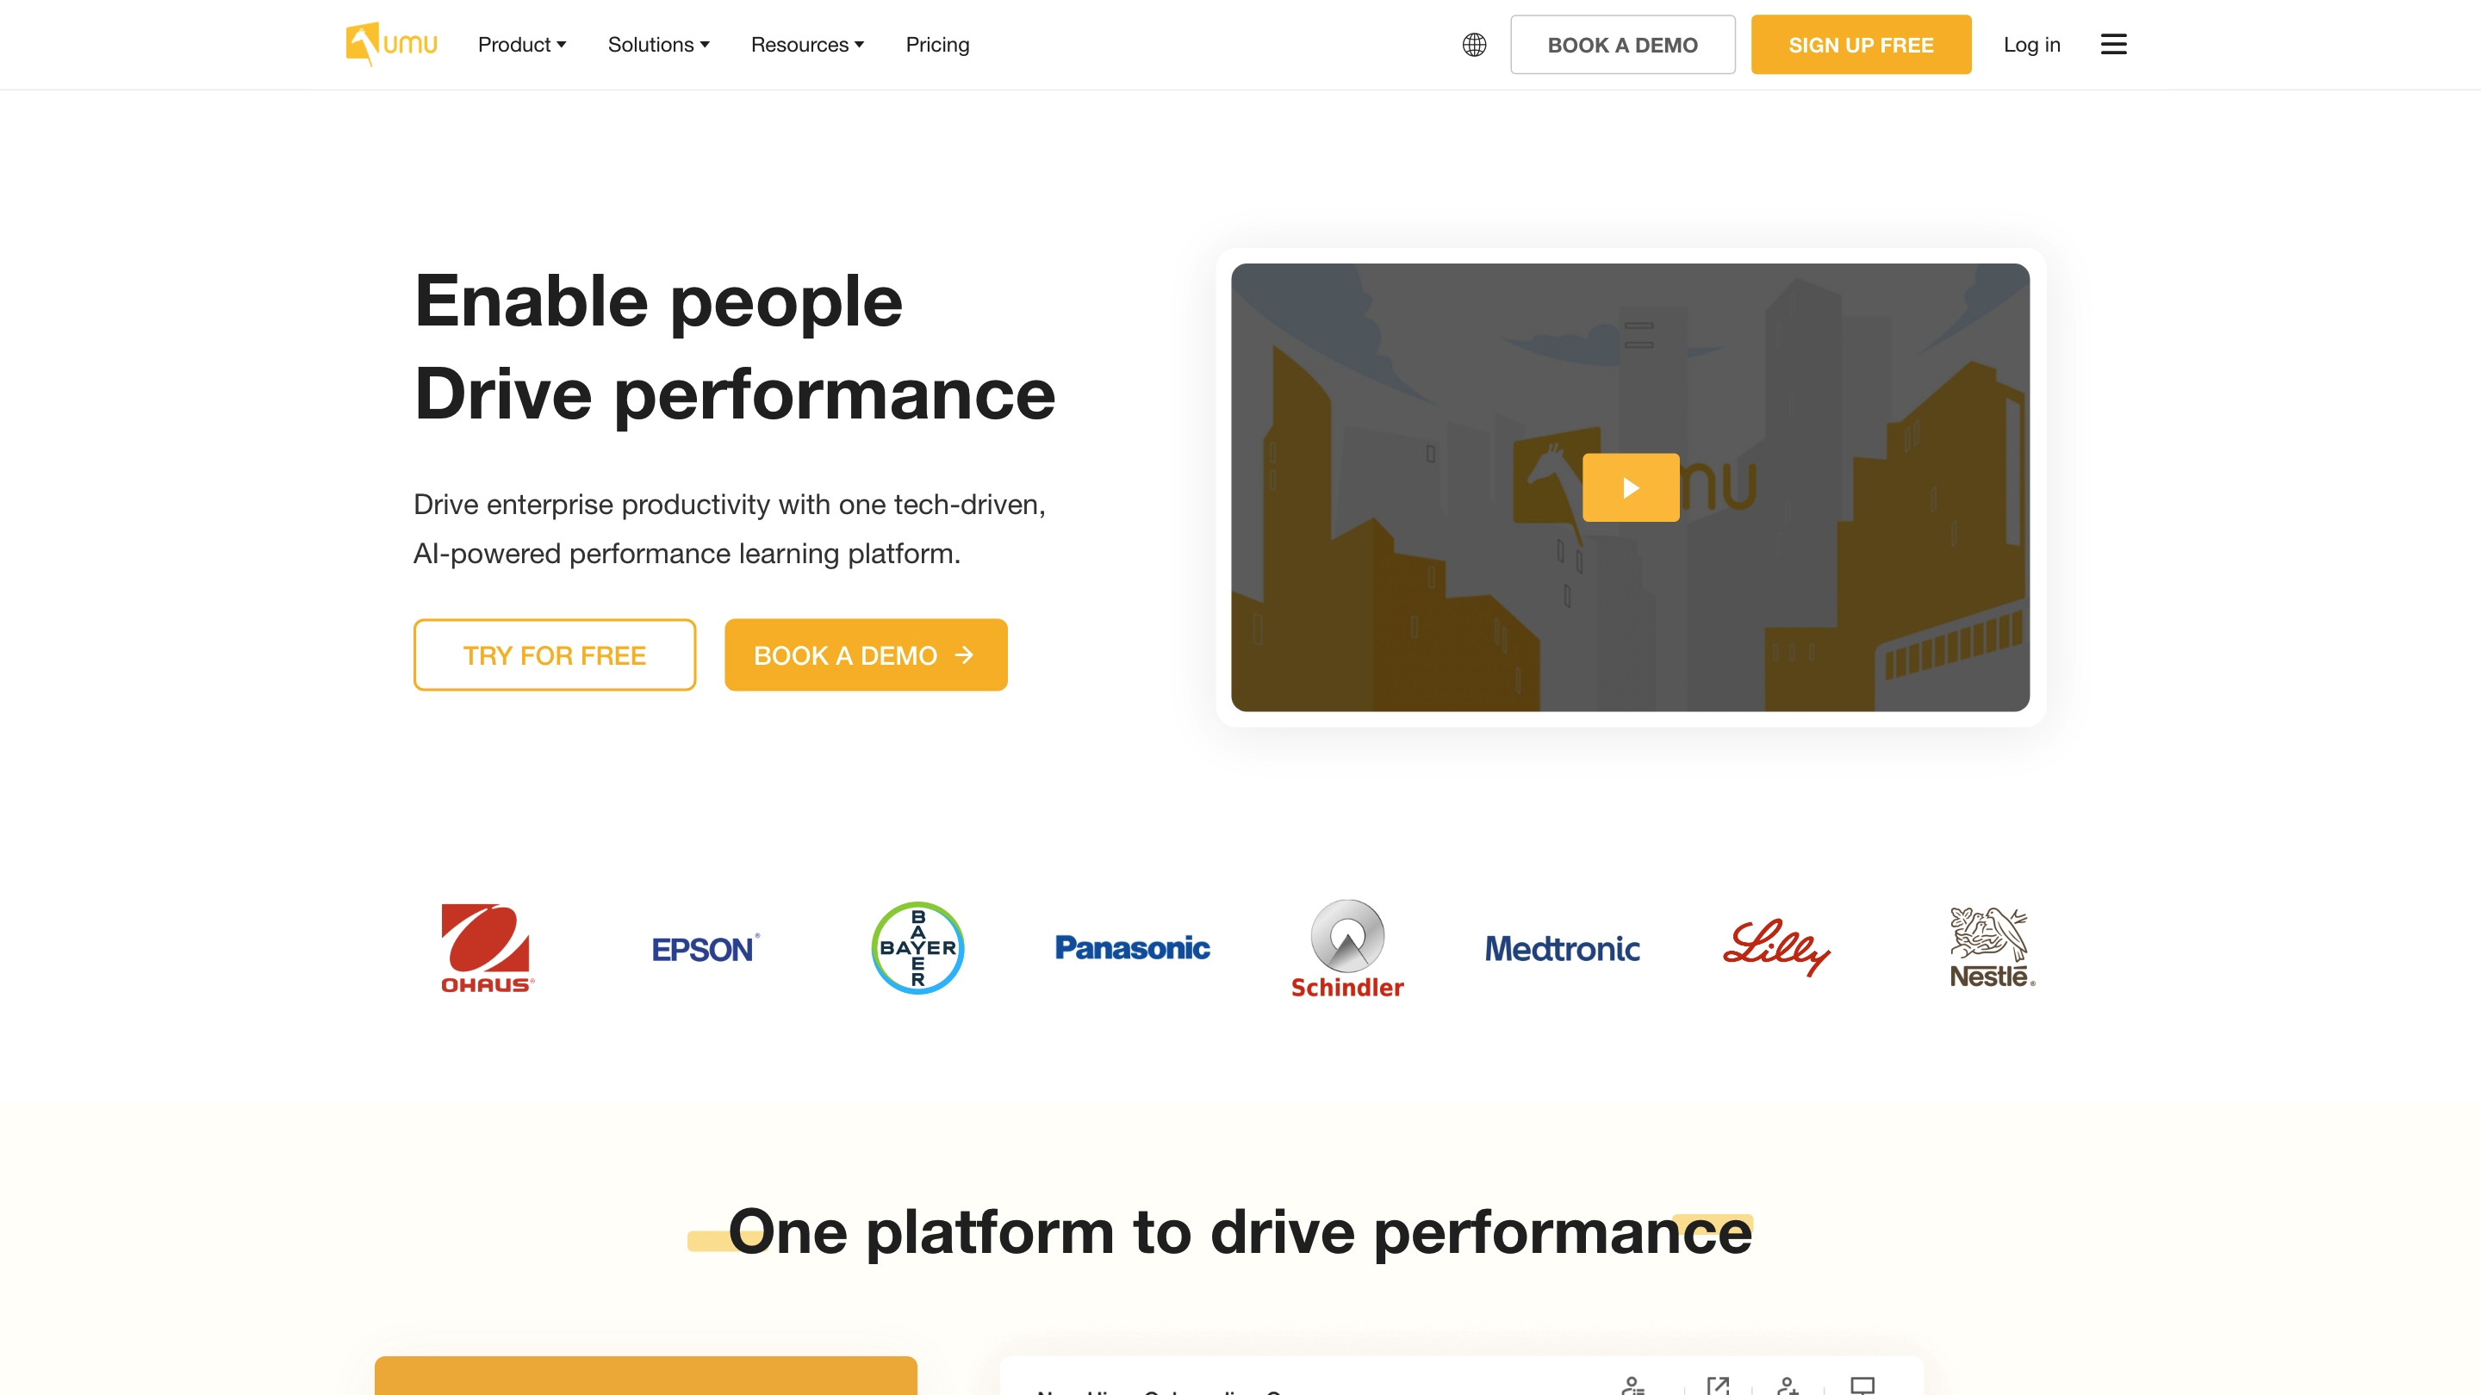Open the Pricing page

pyautogui.click(x=937, y=44)
